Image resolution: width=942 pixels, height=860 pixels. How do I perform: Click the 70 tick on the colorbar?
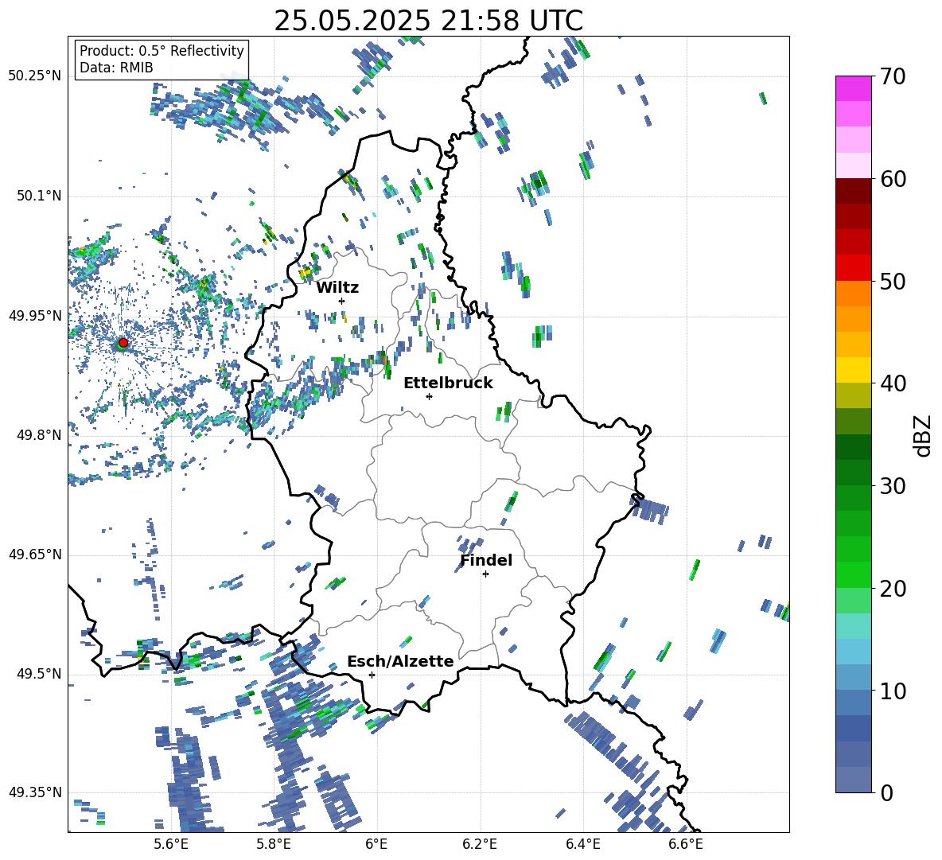(893, 76)
